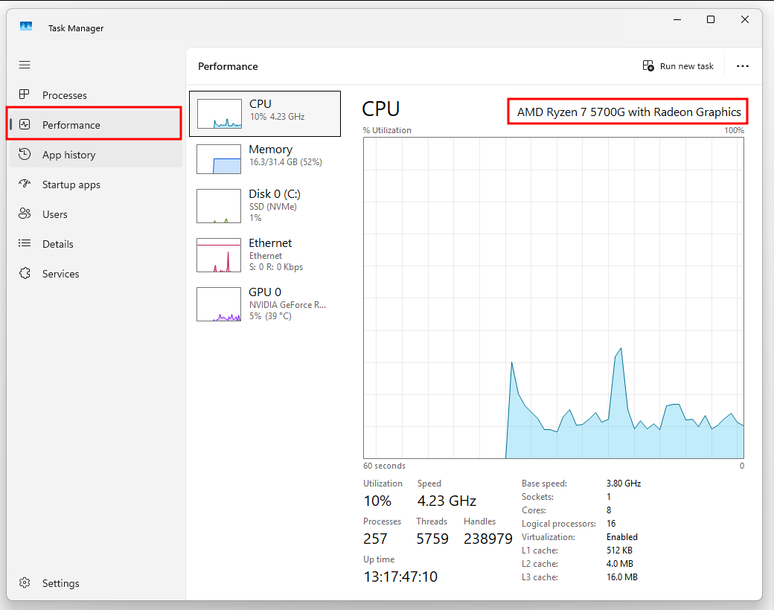Image resolution: width=774 pixels, height=610 pixels.
Task: Select the Ethernet mini graph thumbnail
Action: (x=219, y=255)
